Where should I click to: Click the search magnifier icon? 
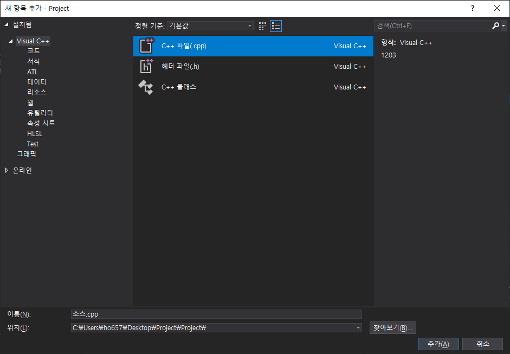[495, 25]
